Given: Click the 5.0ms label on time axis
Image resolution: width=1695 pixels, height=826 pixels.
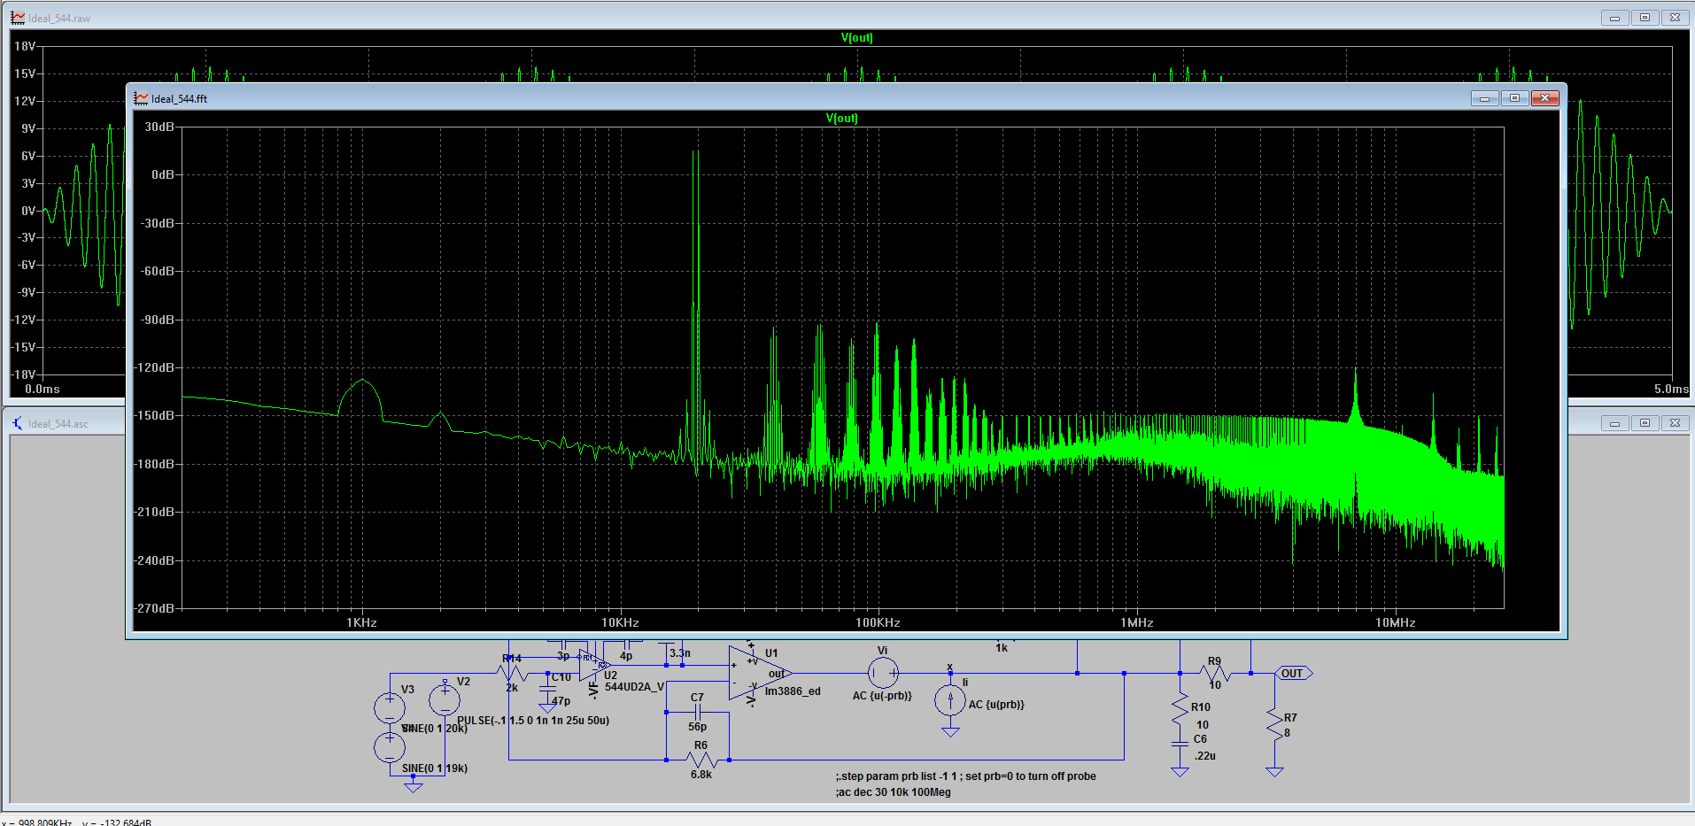Looking at the screenshot, I should (x=1671, y=389).
